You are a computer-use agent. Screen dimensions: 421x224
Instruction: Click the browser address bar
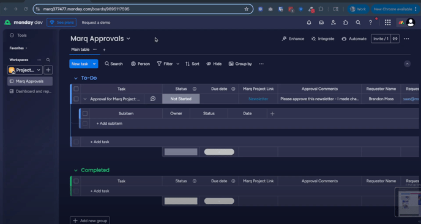tap(143, 9)
